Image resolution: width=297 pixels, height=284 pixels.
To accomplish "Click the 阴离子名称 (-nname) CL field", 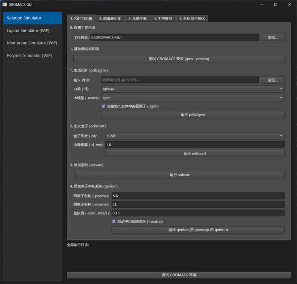I will pos(198,204).
